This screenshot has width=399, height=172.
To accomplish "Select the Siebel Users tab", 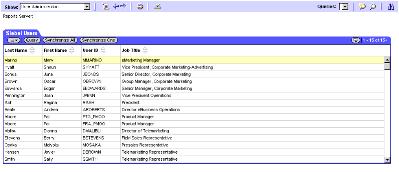I will [22, 33].
